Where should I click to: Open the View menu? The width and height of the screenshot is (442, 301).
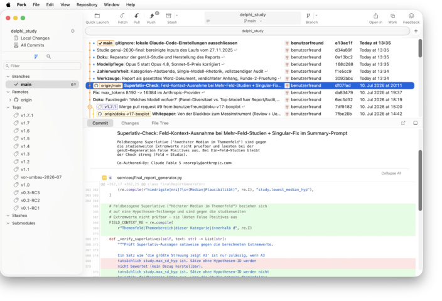65,5
